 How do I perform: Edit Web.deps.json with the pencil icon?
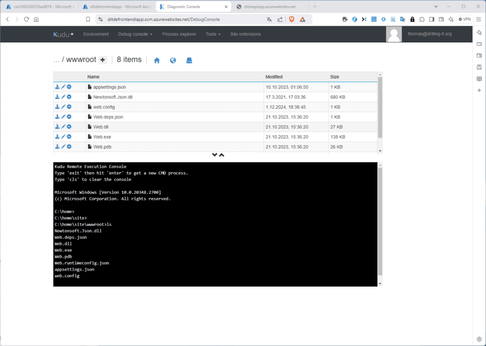(x=63, y=117)
